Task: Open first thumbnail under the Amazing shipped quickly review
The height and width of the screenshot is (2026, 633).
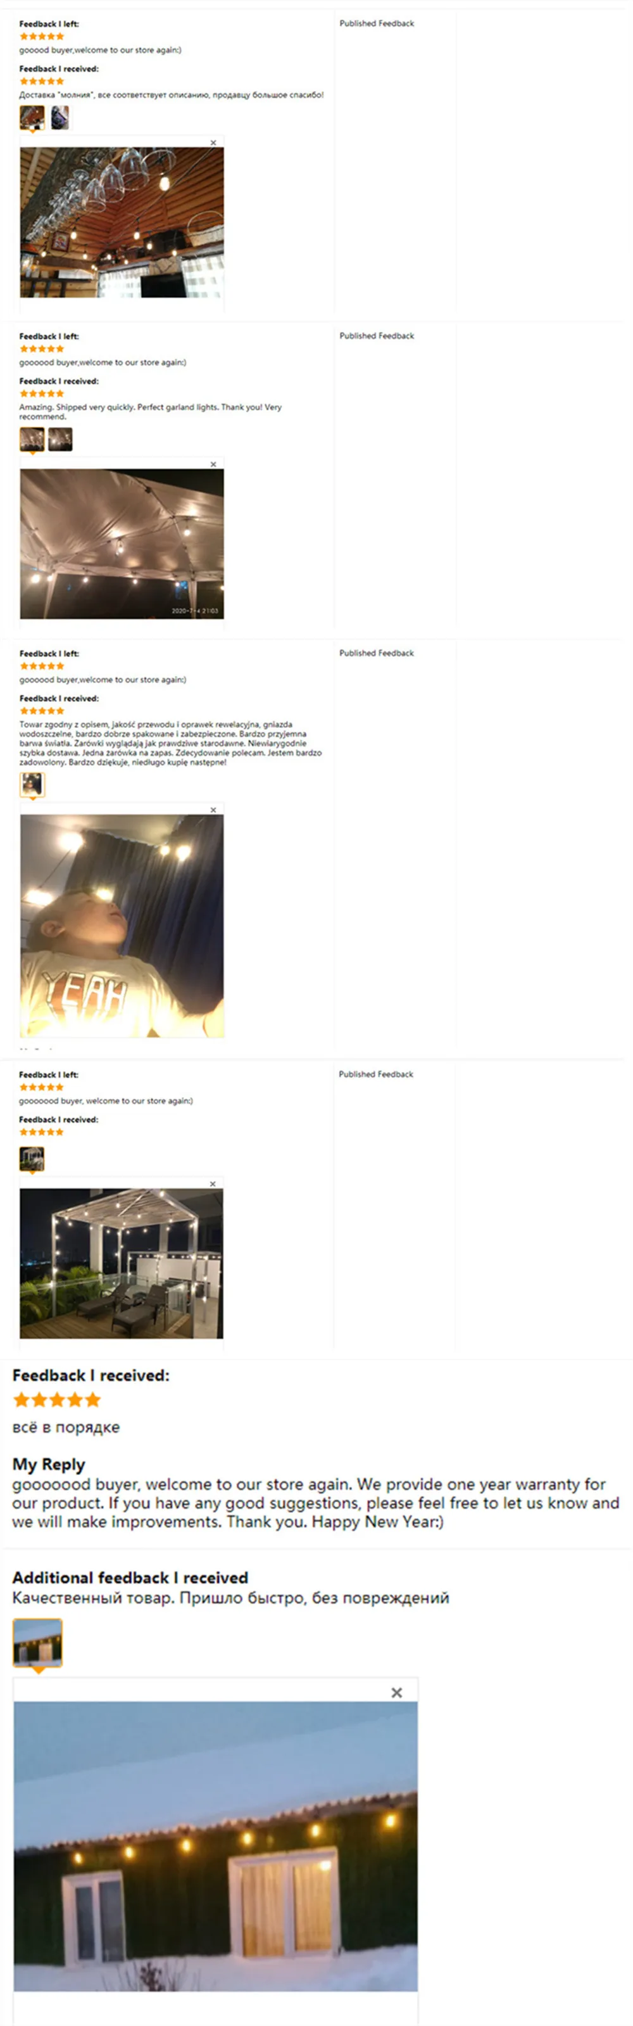Action: tap(32, 439)
